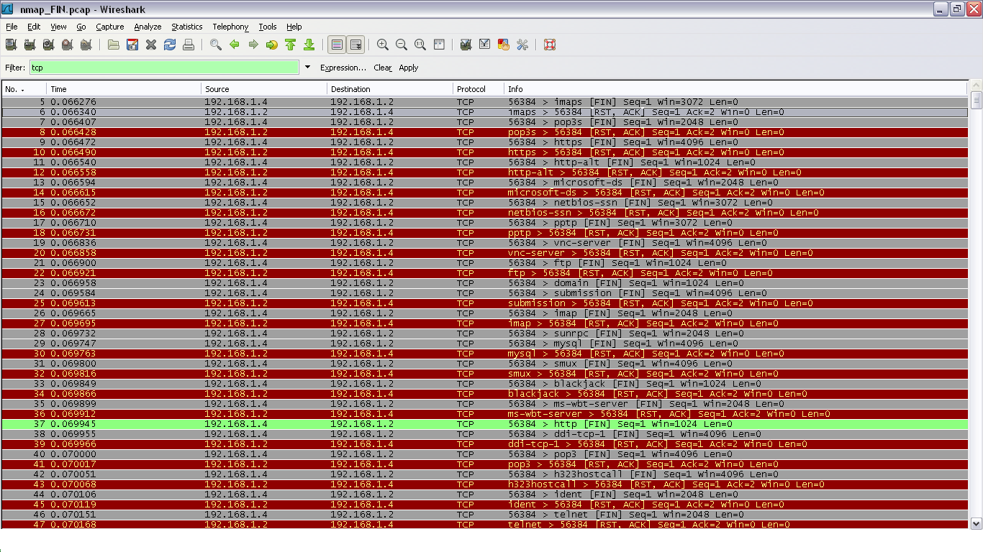Open the View menu

tap(58, 27)
